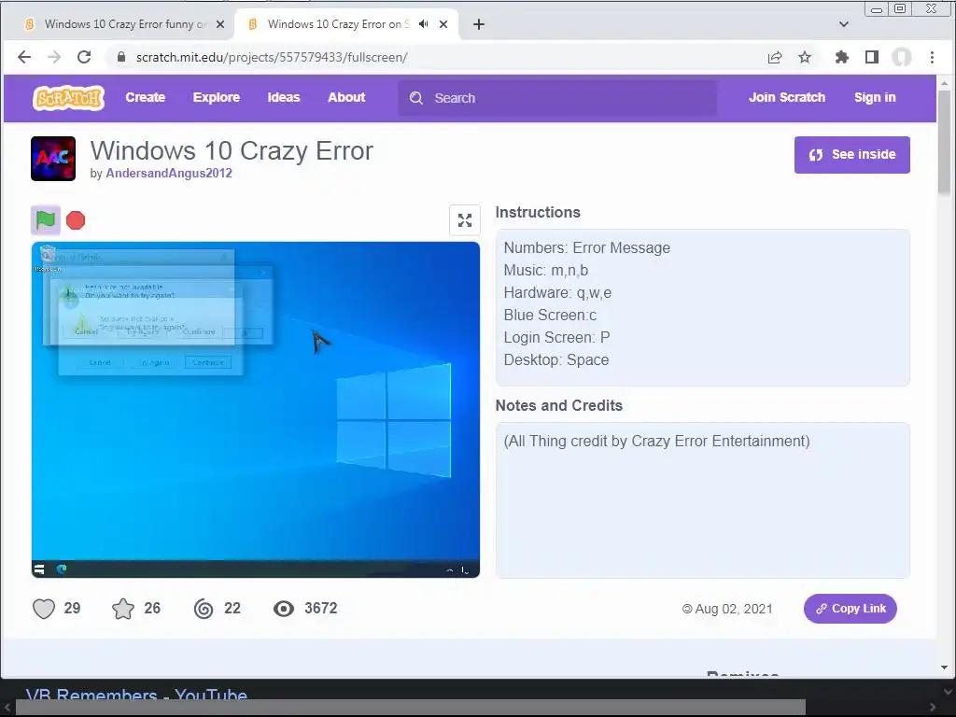Click the Aug 02, 2021 date text

click(734, 609)
